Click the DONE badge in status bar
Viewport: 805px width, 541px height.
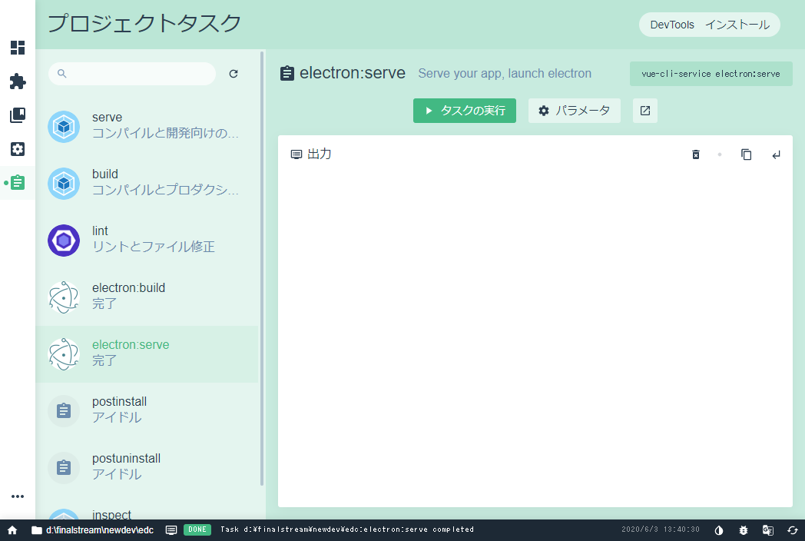197,529
